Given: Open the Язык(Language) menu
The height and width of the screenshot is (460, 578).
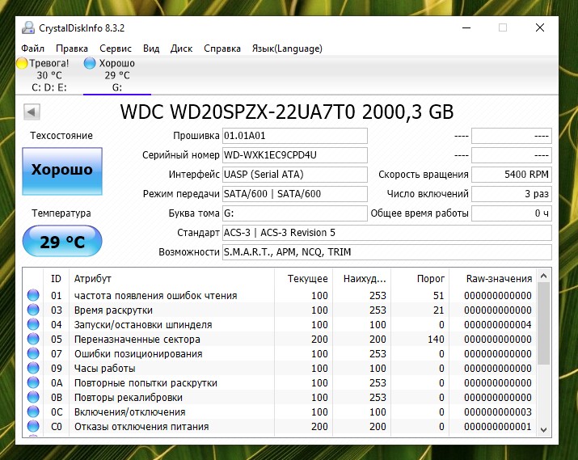Looking at the screenshot, I should pyautogui.click(x=287, y=49).
